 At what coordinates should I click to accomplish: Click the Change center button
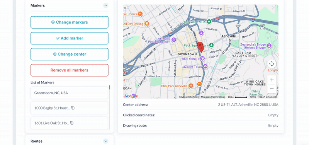pyautogui.click(x=70, y=54)
